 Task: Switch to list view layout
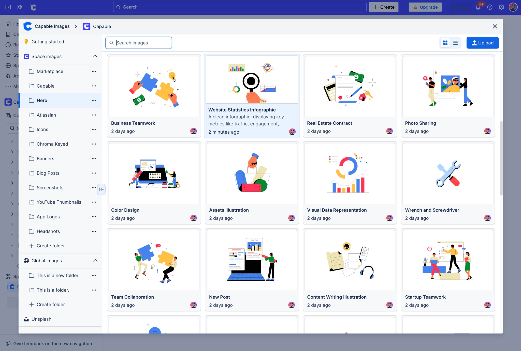click(x=455, y=43)
